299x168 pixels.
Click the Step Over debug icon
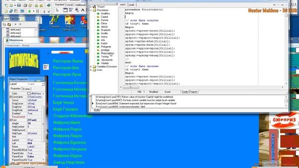49,11
